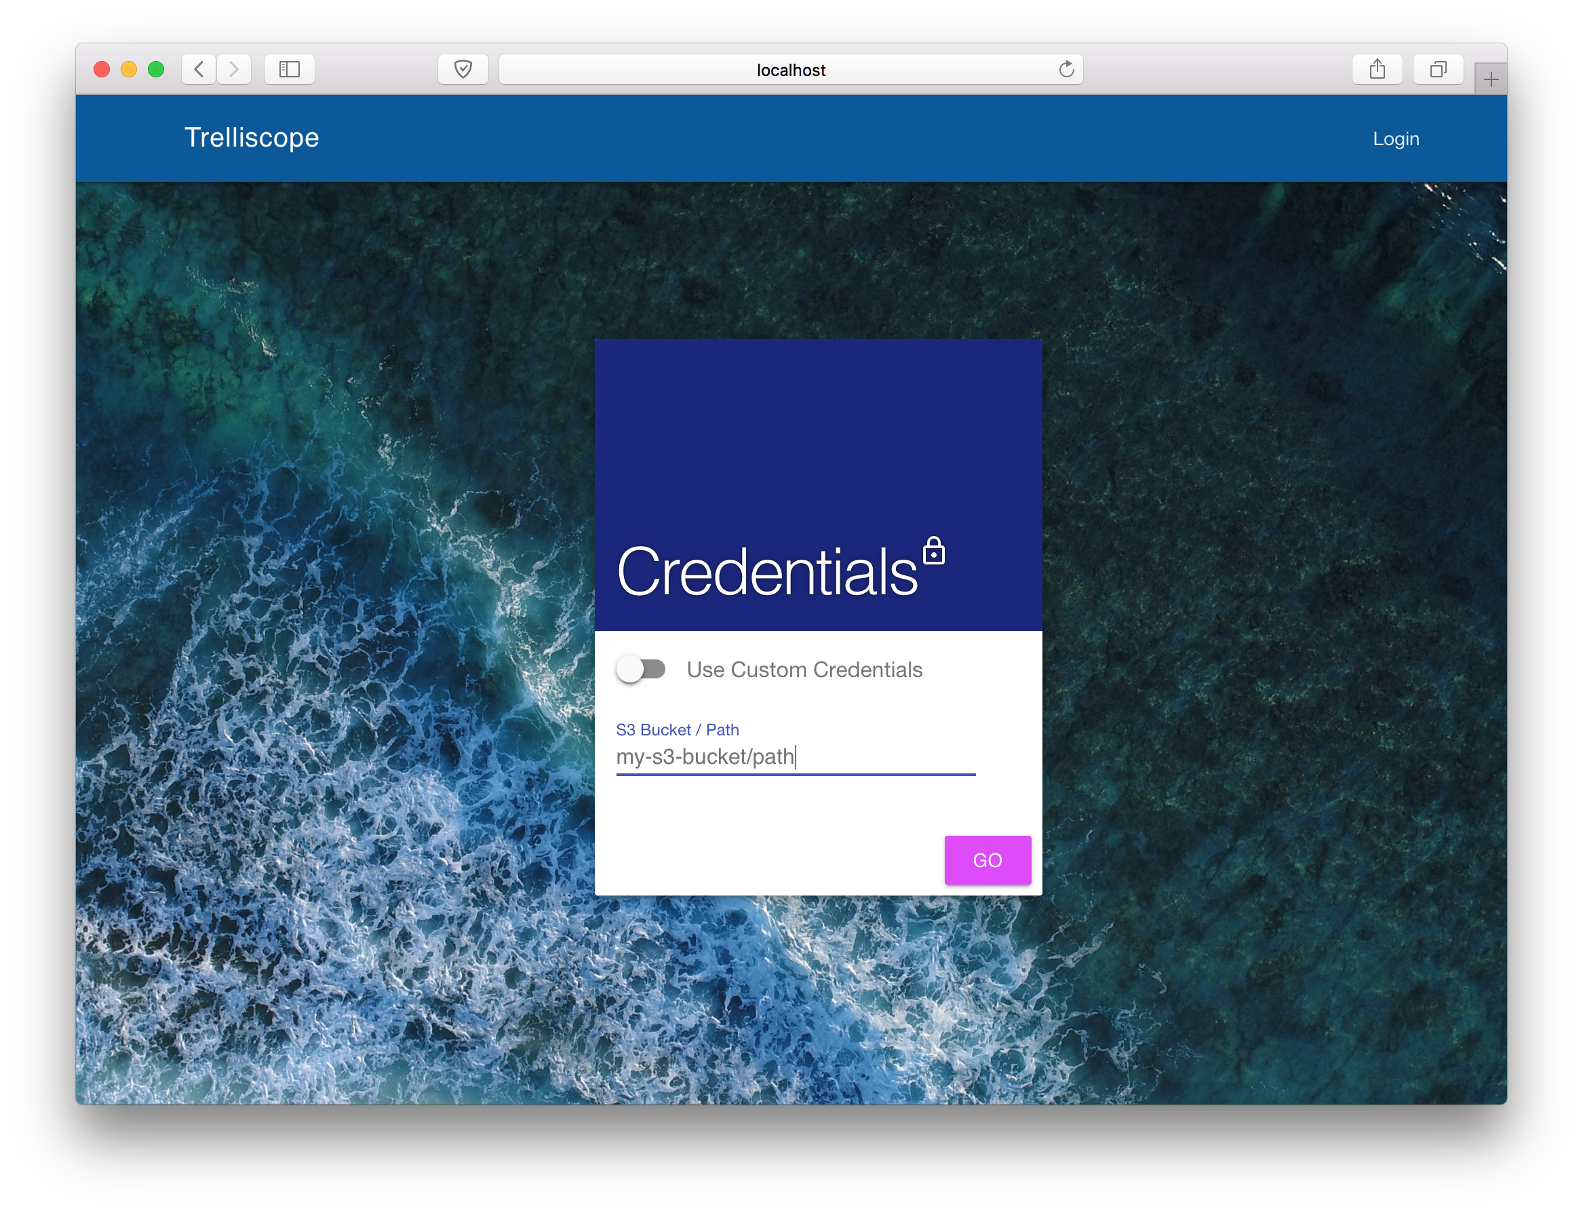Image resolution: width=1583 pixels, height=1213 pixels.
Task: Click the browser forward arrow
Action: [x=234, y=69]
